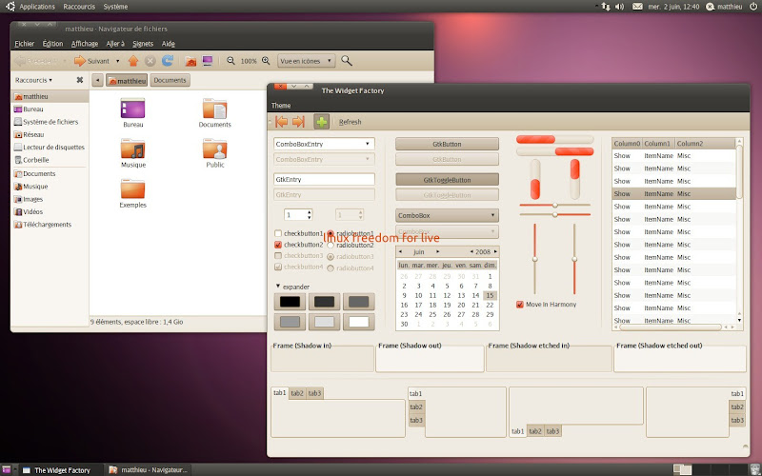Select day 15 in the calendar
The height and width of the screenshot is (476, 762).
coord(490,295)
